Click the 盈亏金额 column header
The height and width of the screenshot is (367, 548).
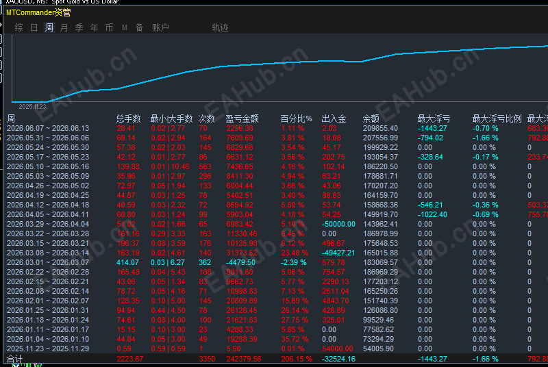tap(242, 118)
